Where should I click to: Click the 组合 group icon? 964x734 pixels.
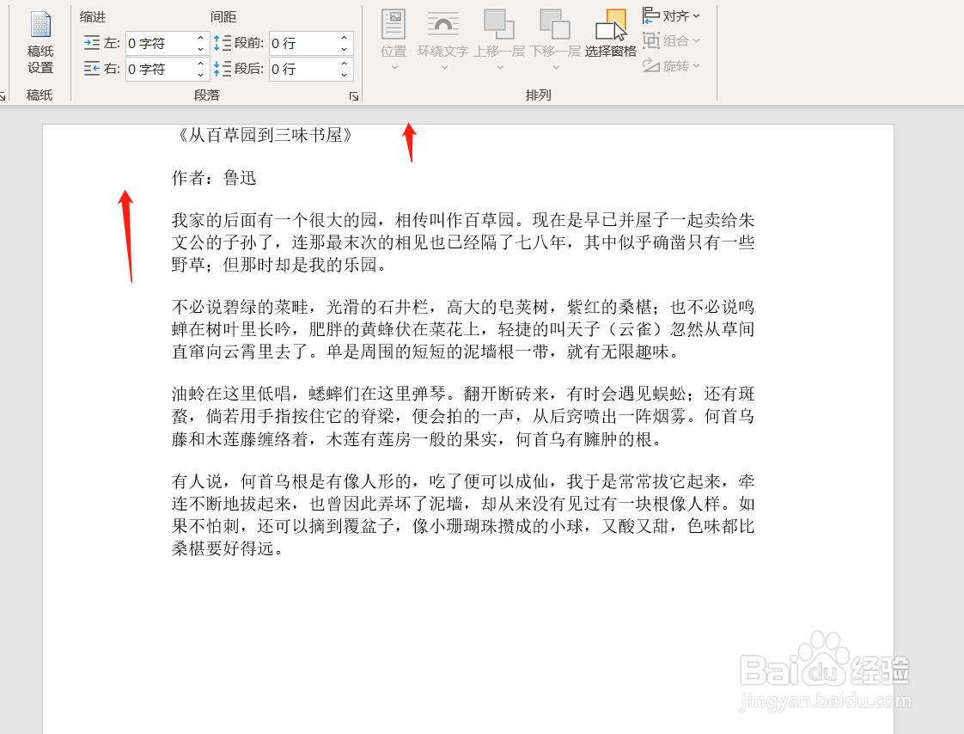[651, 40]
